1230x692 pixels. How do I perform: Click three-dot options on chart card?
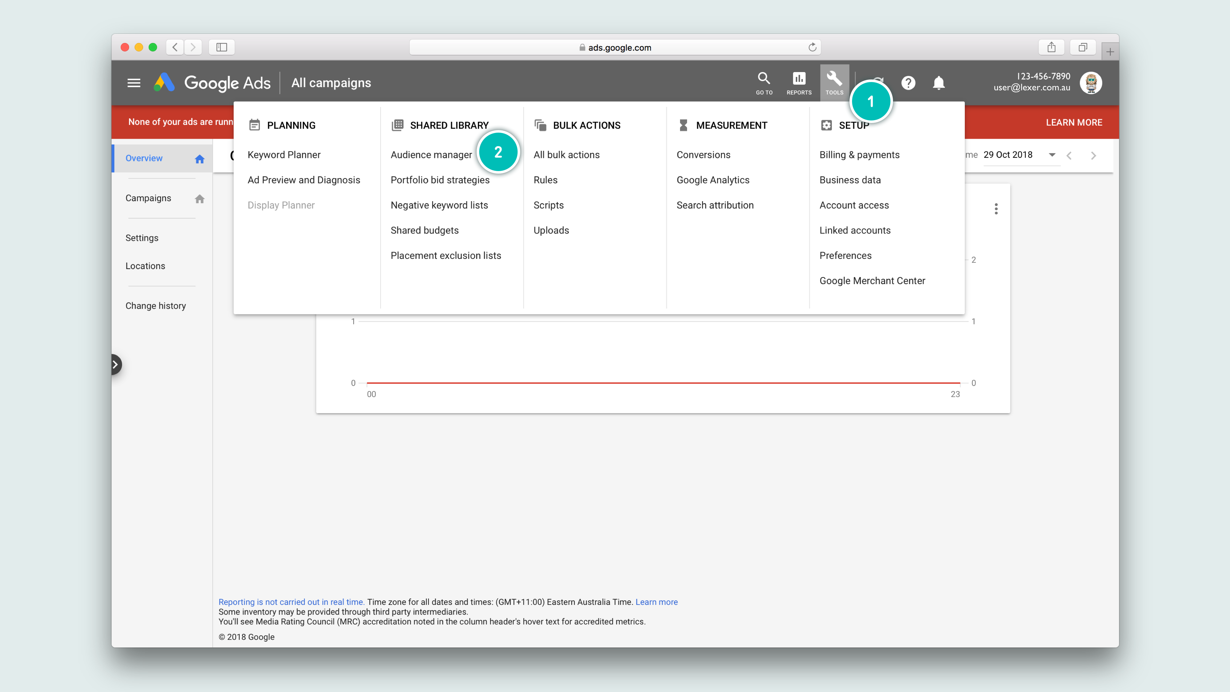coord(996,209)
